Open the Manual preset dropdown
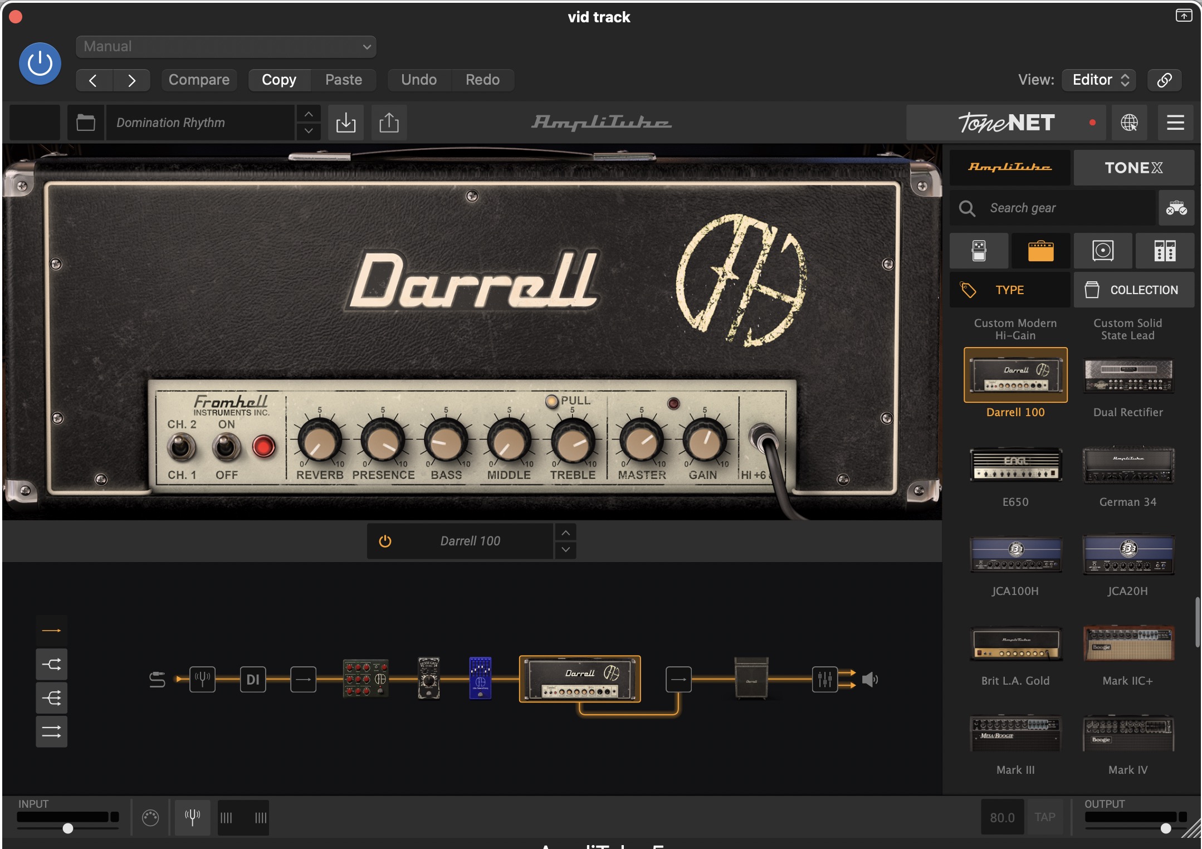 point(226,47)
